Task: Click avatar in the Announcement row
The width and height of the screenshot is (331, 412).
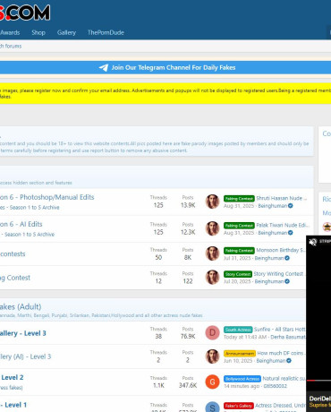Action: pos(212,356)
